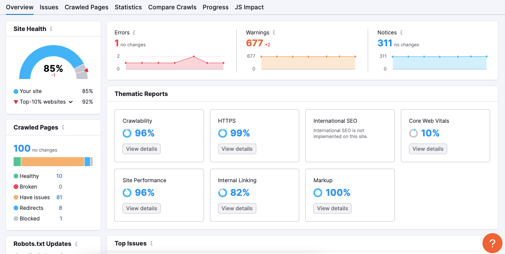505x254 pixels.
Task: Switch to the Issues tab
Action: coord(49,7)
